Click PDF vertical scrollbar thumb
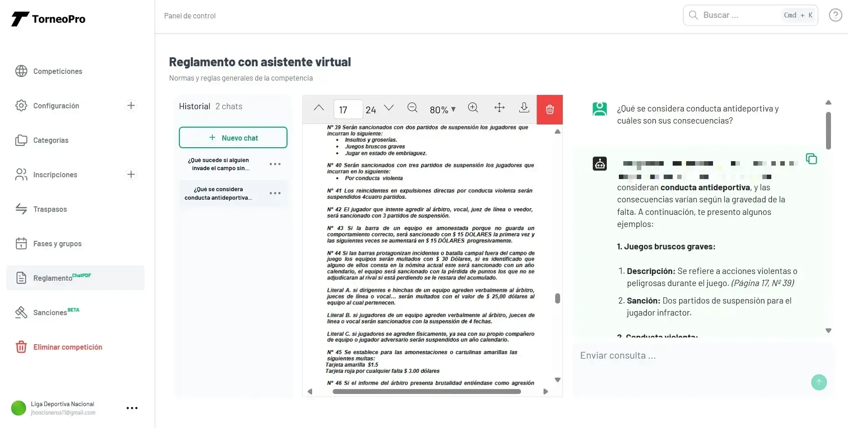848x428 pixels. point(557,298)
